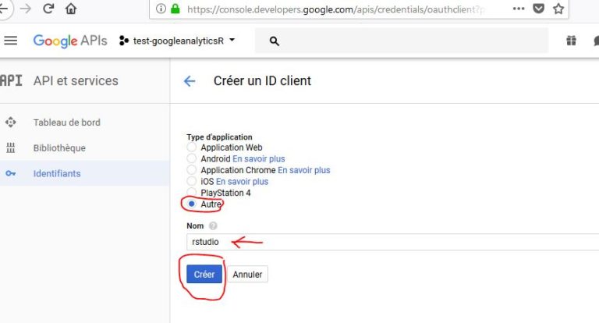Open the test-googleanalyticsR project dropdown
Screen dimensions: 599x323
177,41
